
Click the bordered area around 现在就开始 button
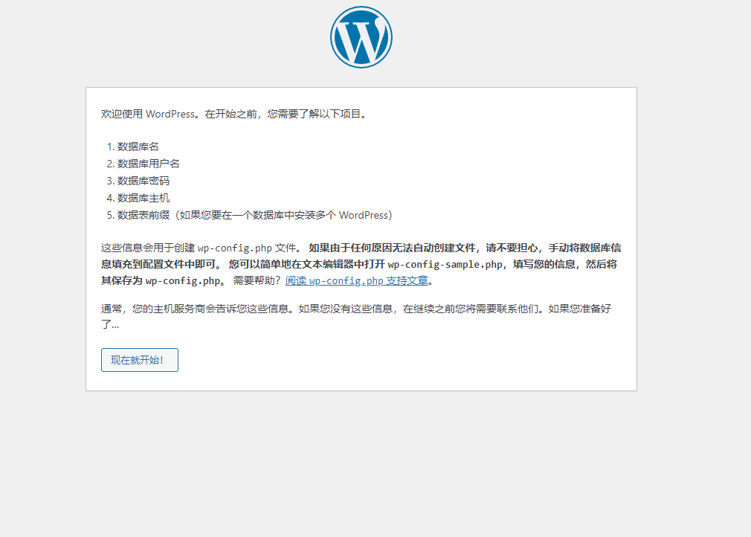(x=139, y=360)
